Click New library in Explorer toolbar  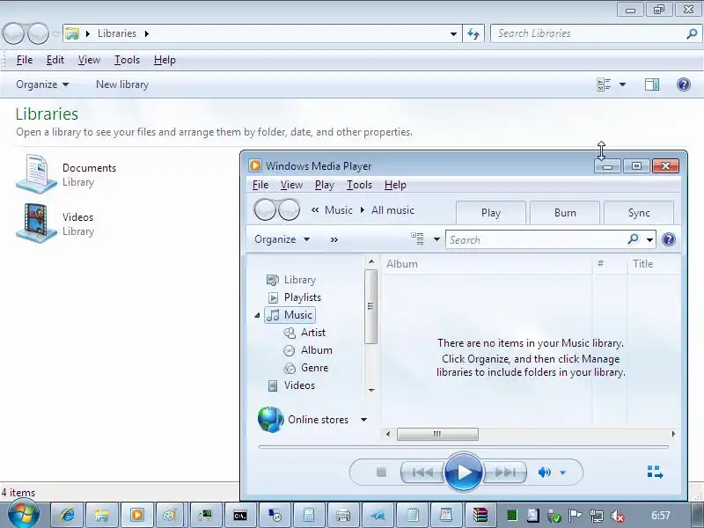click(122, 84)
